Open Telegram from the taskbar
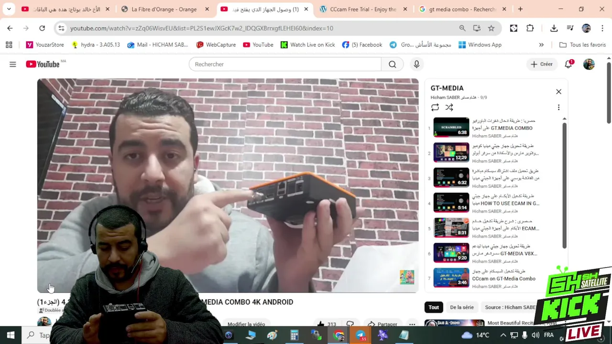The width and height of the screenshot is (612, 344). 361,335
